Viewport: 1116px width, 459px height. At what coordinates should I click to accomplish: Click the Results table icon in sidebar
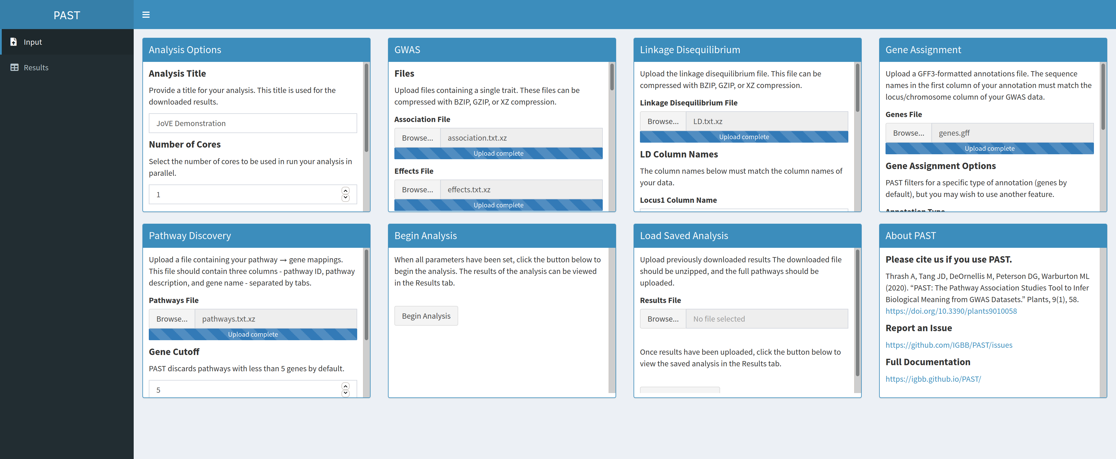[14, 68]
